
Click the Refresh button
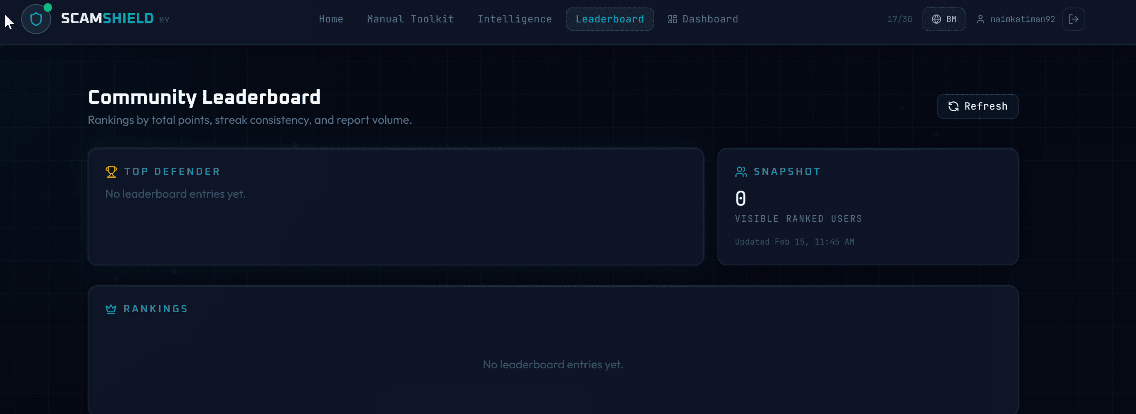(977, 106)
